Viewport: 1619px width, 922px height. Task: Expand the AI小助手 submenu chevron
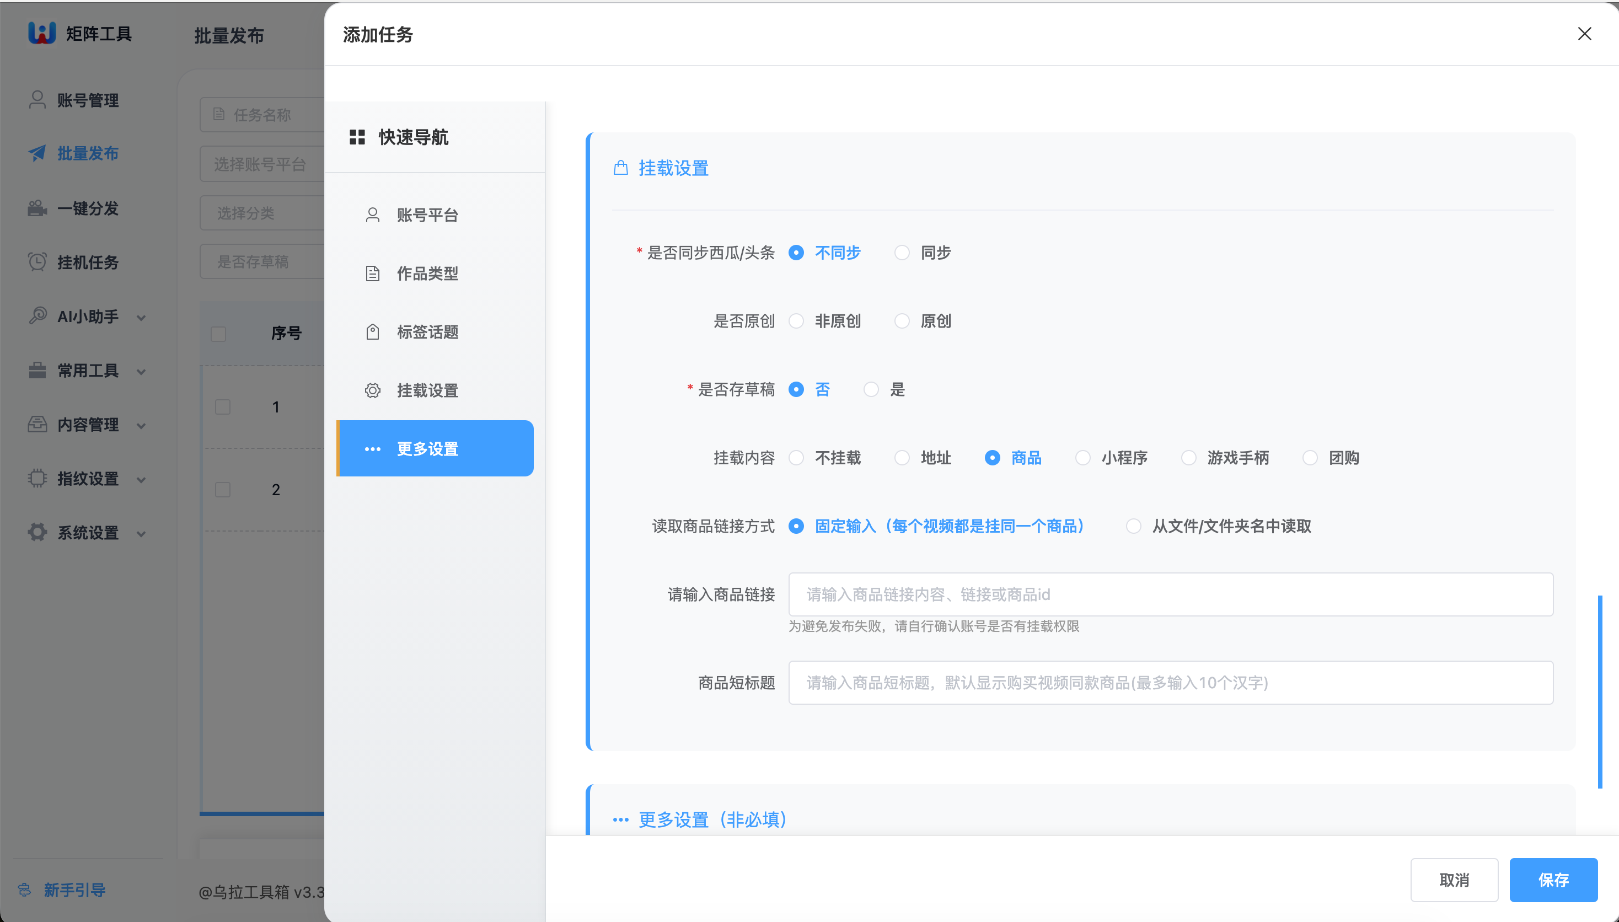click(x=141, y=317)
